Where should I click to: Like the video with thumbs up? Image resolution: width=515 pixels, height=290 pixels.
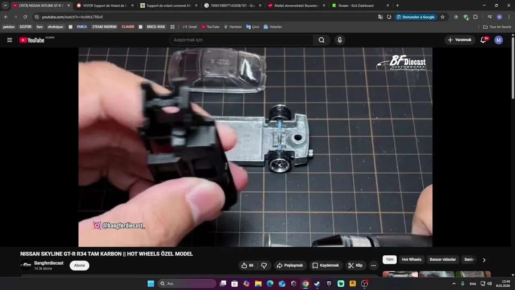[247, 265]
